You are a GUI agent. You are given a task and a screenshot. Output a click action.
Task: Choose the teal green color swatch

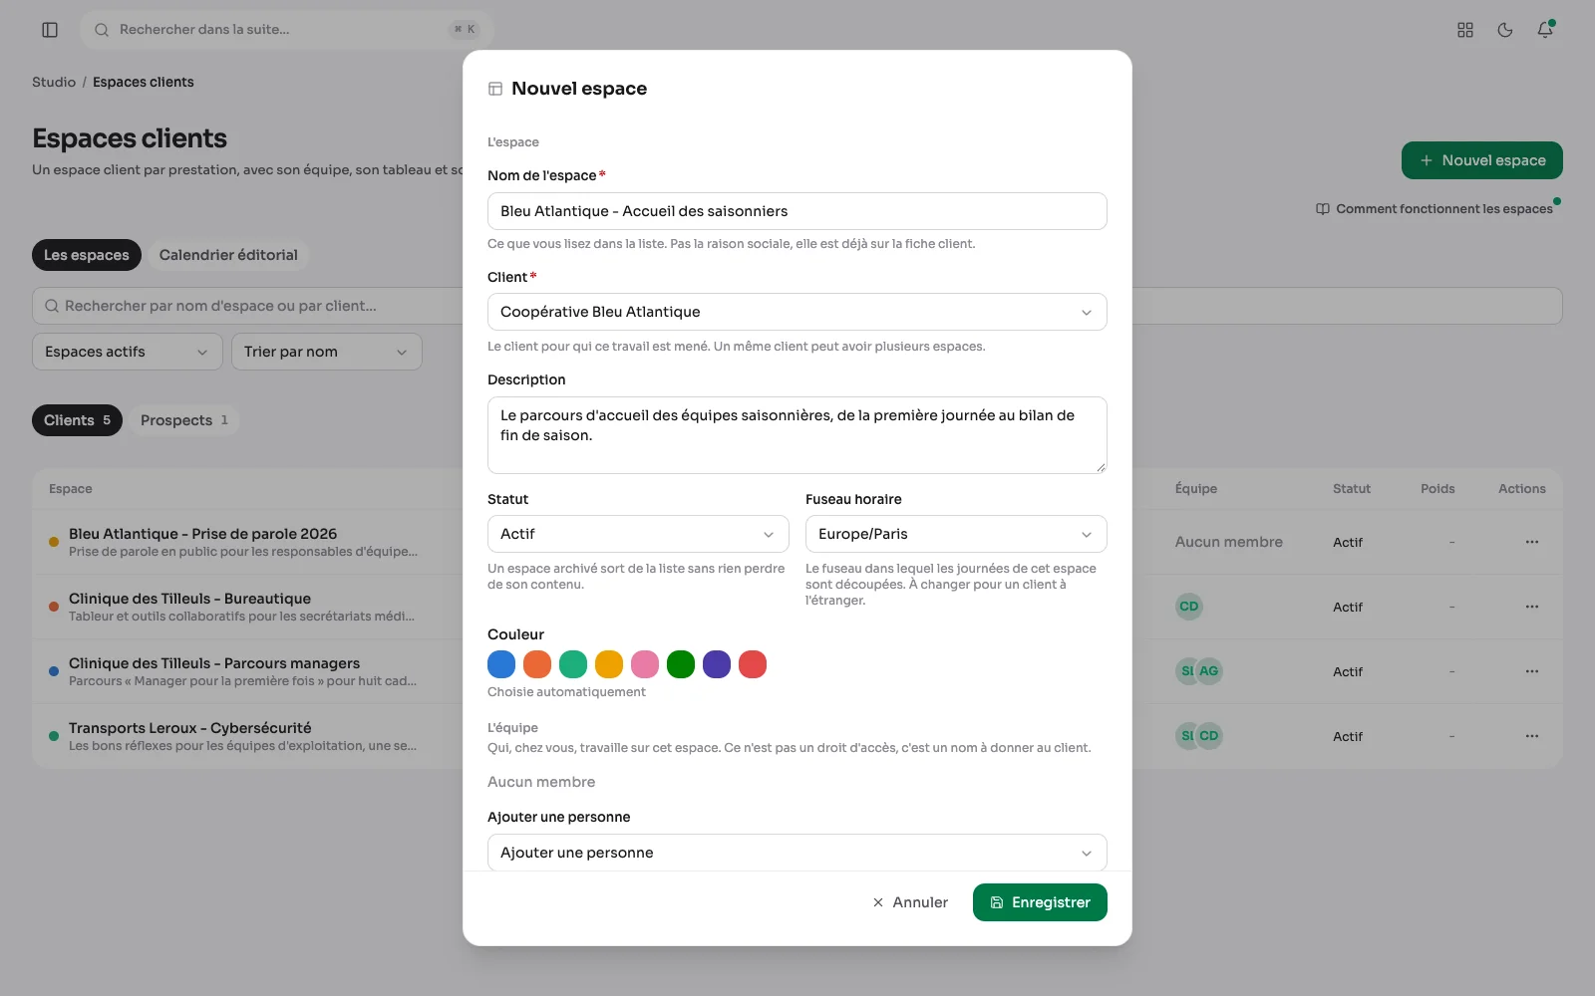click(573, 664)
